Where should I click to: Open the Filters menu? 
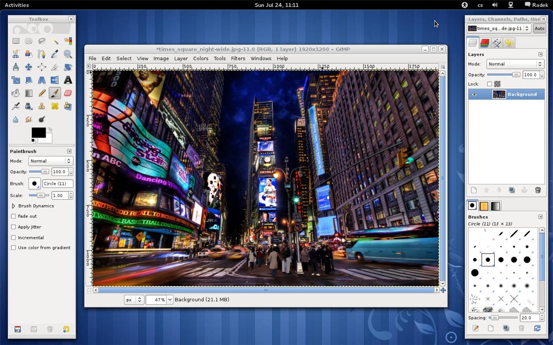point(238,58)
